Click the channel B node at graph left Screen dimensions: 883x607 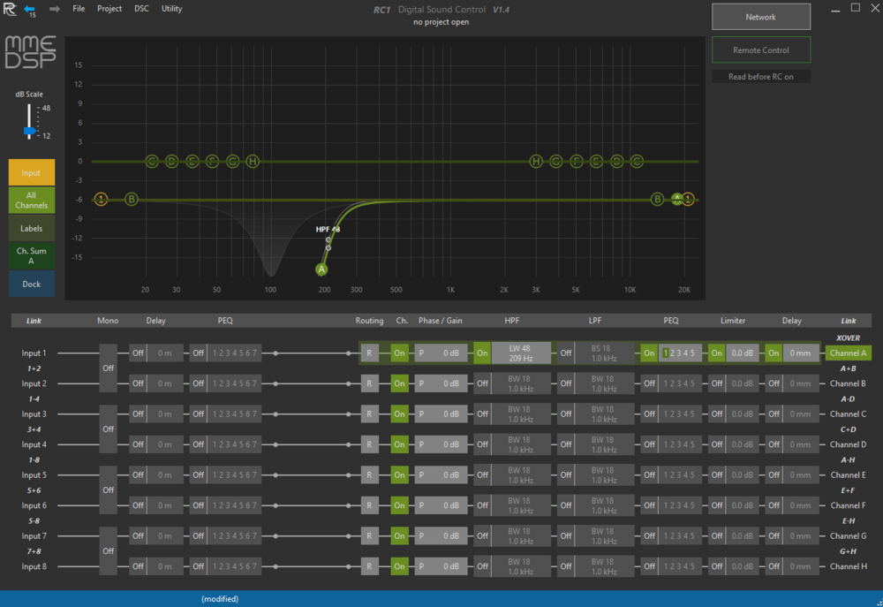pos(132,199)
